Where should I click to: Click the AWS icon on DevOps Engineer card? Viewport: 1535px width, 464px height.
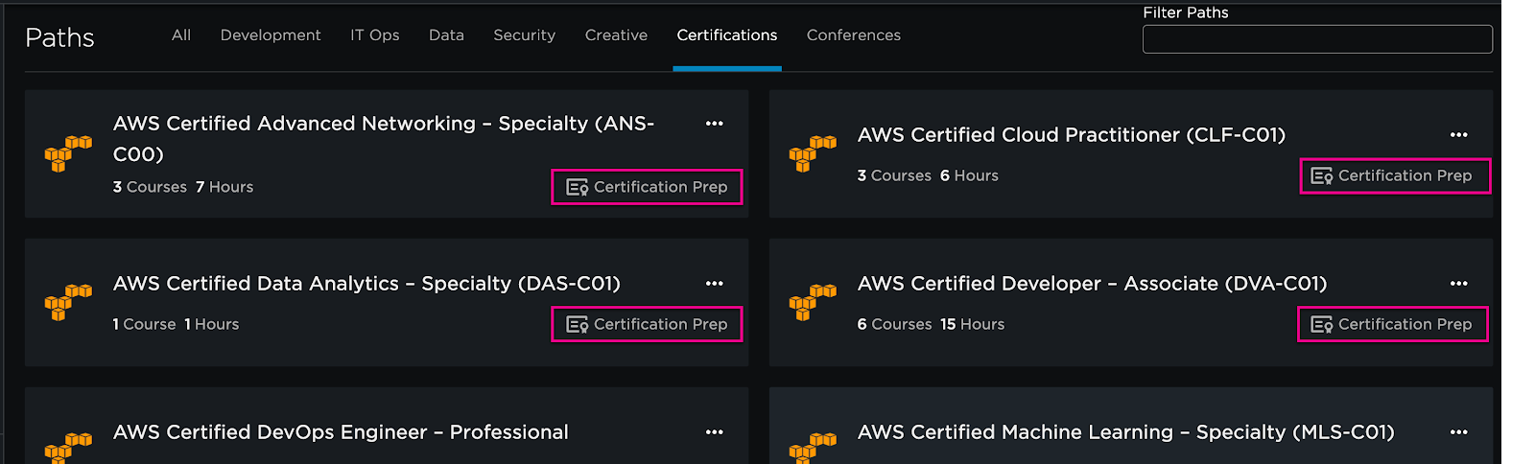tap(68, 448)
